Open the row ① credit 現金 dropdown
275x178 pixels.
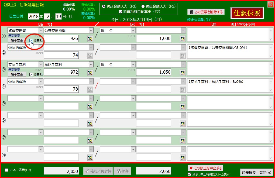tap(133, 31)
